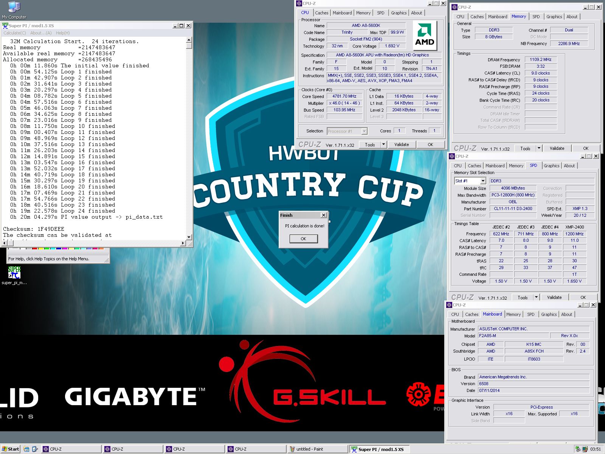Open the Help(H) menu in Super PI
Image resolution: width=605 pixels, height=454 pixels.
[x=63, y=33]
